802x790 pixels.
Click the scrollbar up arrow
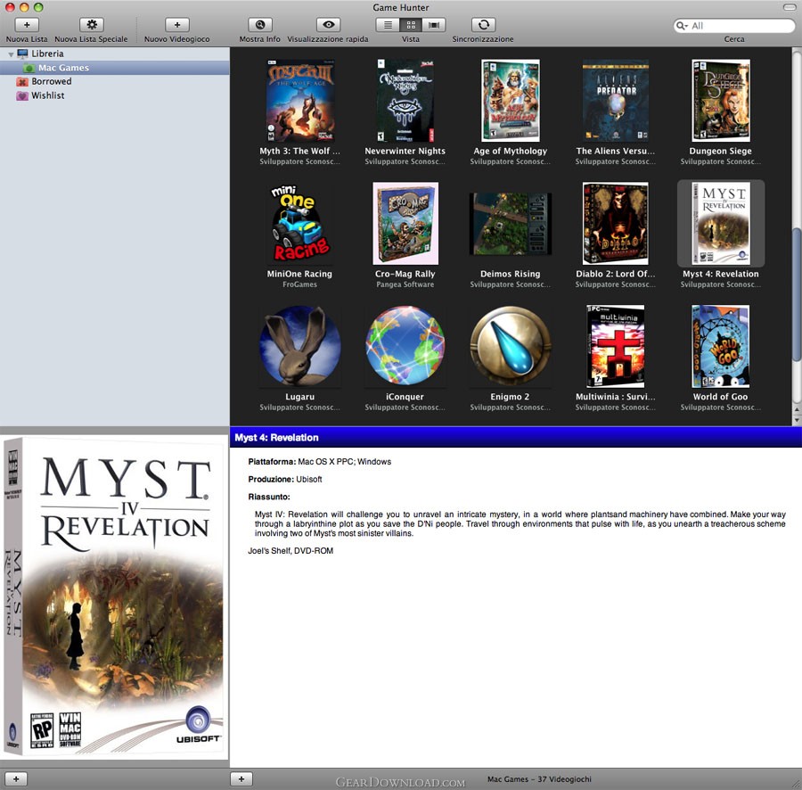tap(797, 410)
